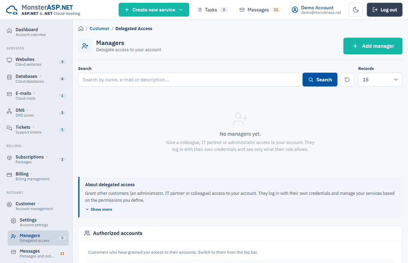The image size is (408, 263).
Task: Open Dashboard in the sidebar
Action: 36,32
